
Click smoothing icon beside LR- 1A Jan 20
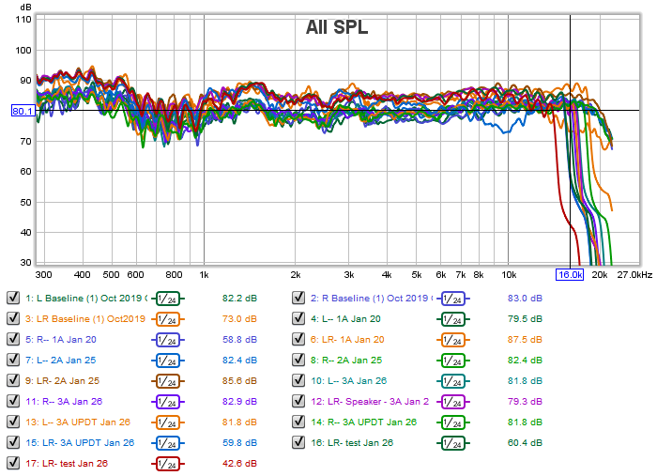pos(453,340)
